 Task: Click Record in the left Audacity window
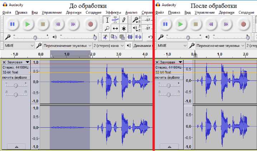click(x=91, y=24)
